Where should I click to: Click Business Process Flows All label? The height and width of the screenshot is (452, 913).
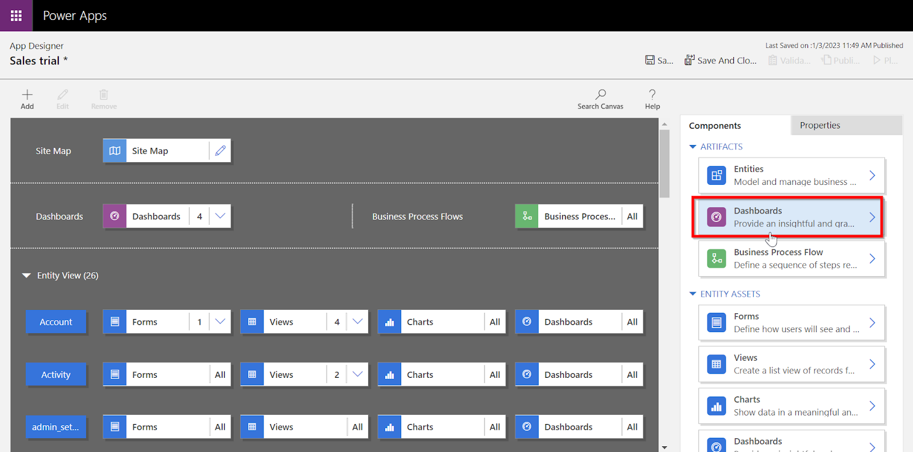[632, 216]
